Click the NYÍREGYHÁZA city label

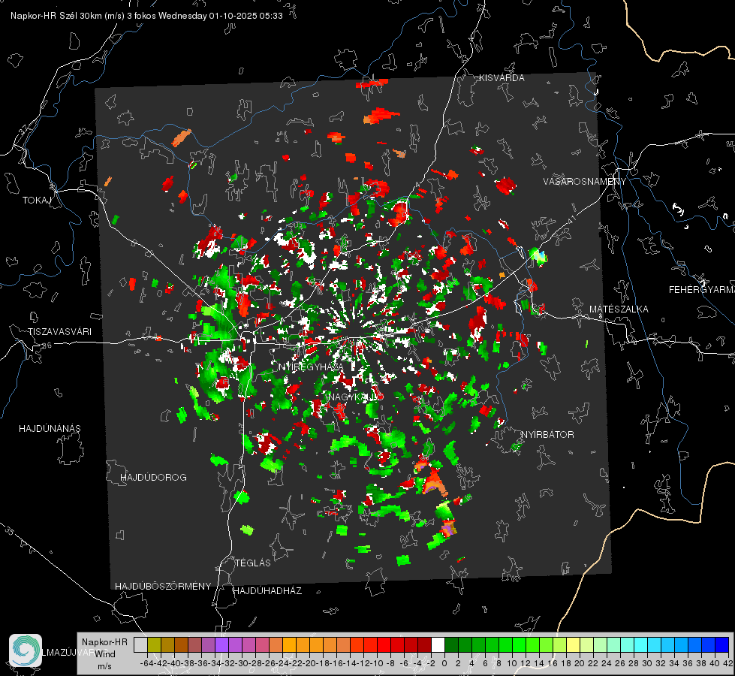click(311, 367)
